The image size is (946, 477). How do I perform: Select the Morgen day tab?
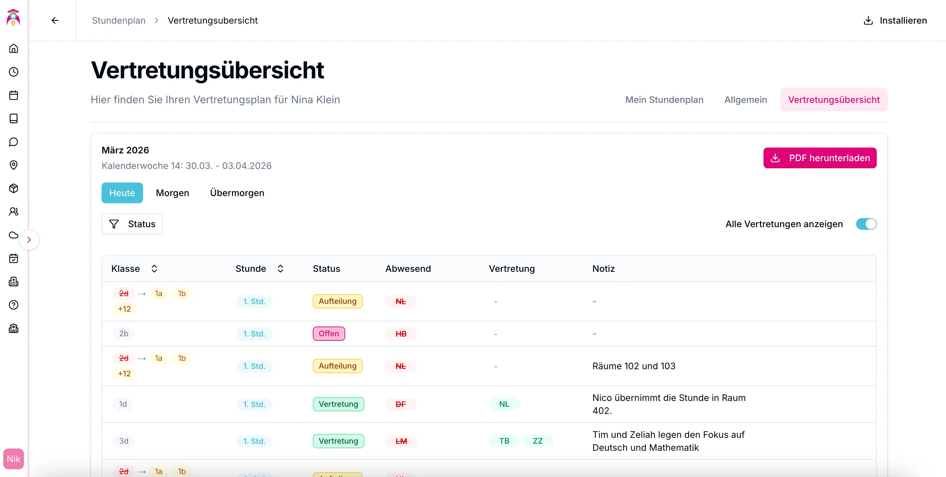point(172,193)
